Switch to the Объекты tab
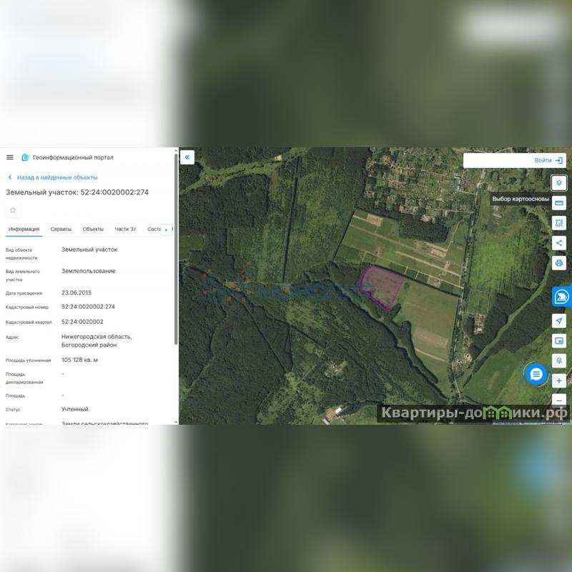 [93, 230]
